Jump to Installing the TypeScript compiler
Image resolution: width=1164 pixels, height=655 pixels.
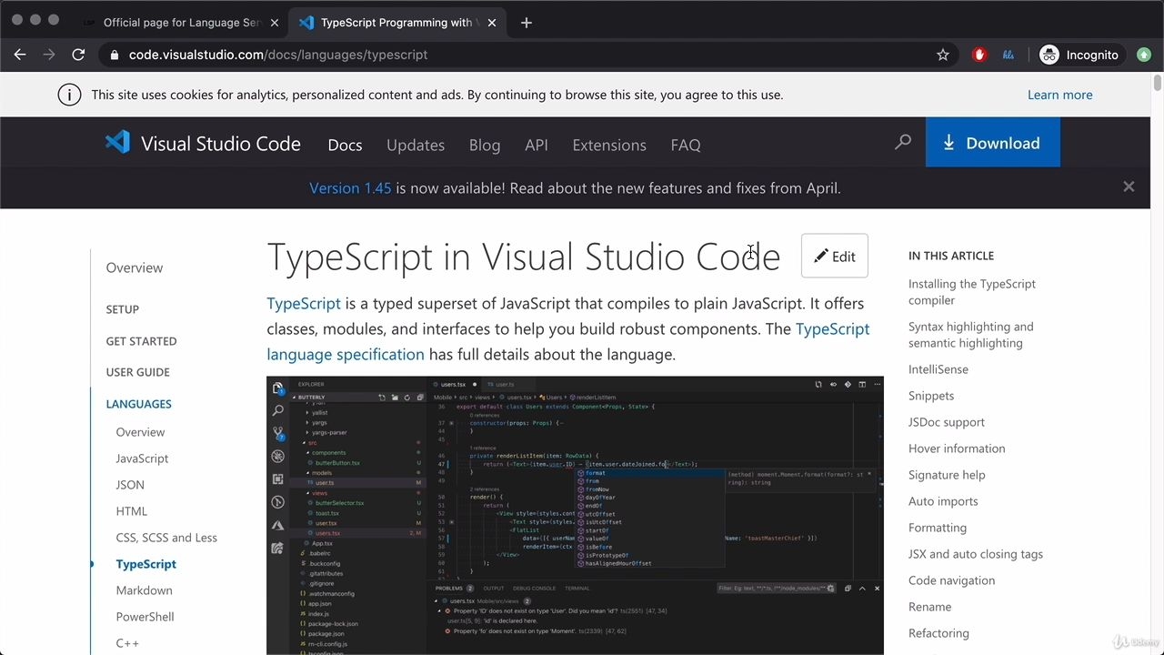(x=972, y=292)
